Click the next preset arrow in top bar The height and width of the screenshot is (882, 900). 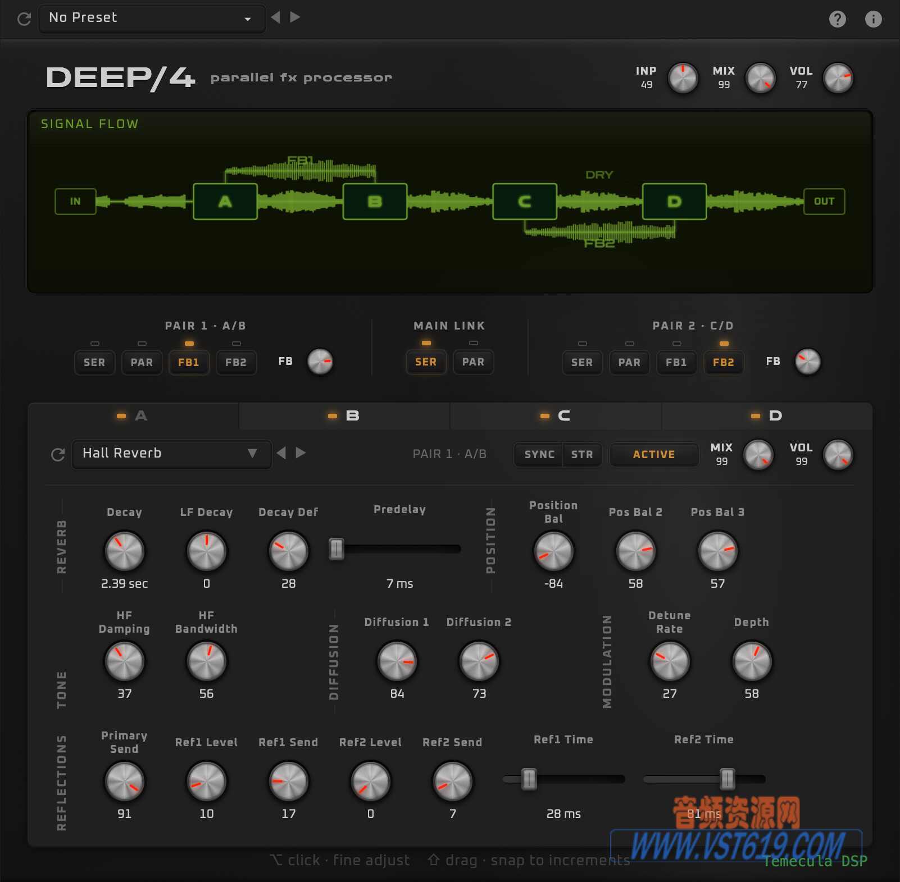coord(294,17)
